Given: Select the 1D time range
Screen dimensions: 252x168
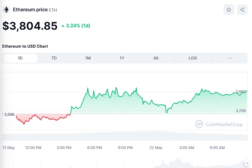Looking at the screenshot, I should coord(20,58).
